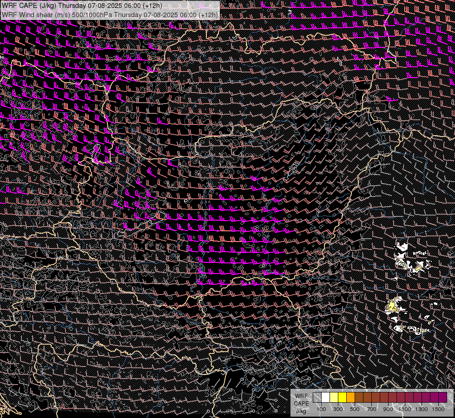
Task: Click the 'J/kg' legend unit text
Action: (301, 411)
